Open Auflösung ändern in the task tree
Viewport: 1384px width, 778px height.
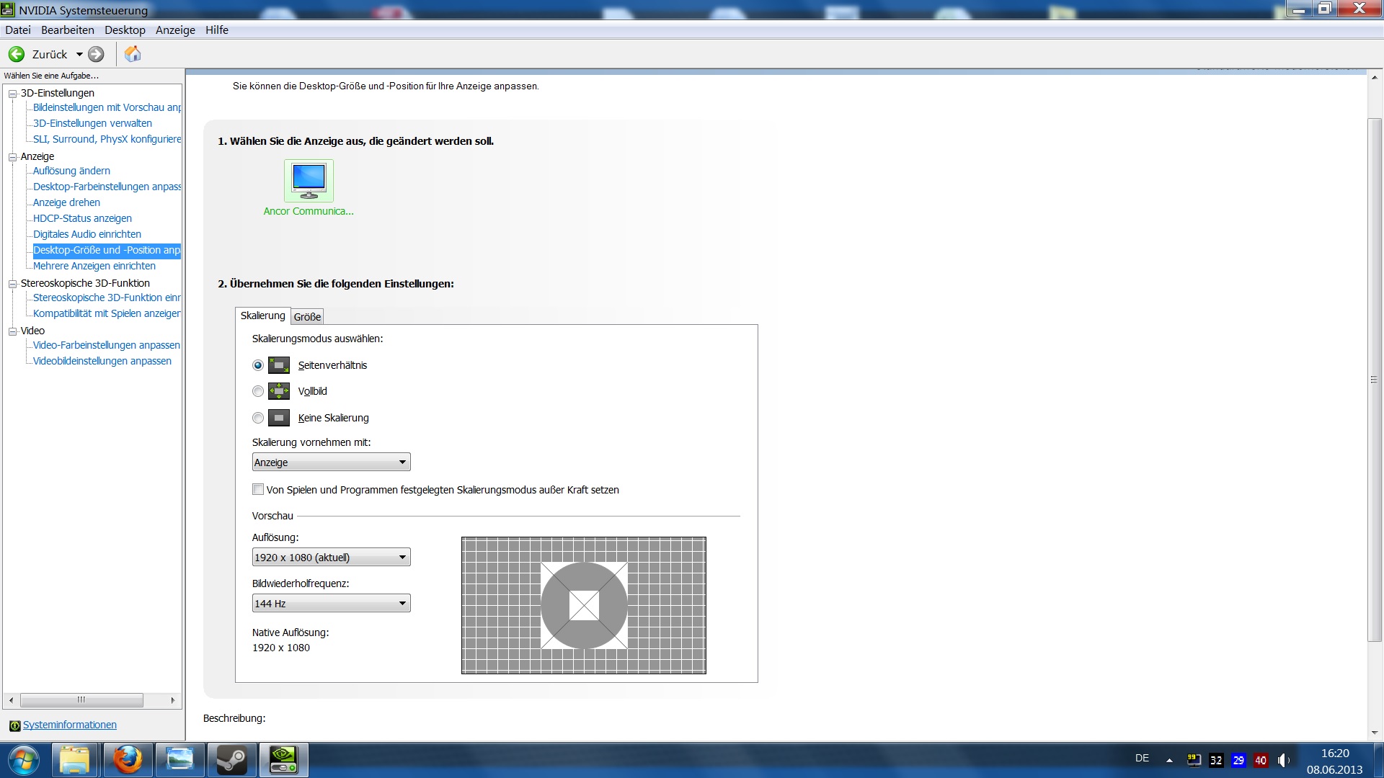click(71, 171)
